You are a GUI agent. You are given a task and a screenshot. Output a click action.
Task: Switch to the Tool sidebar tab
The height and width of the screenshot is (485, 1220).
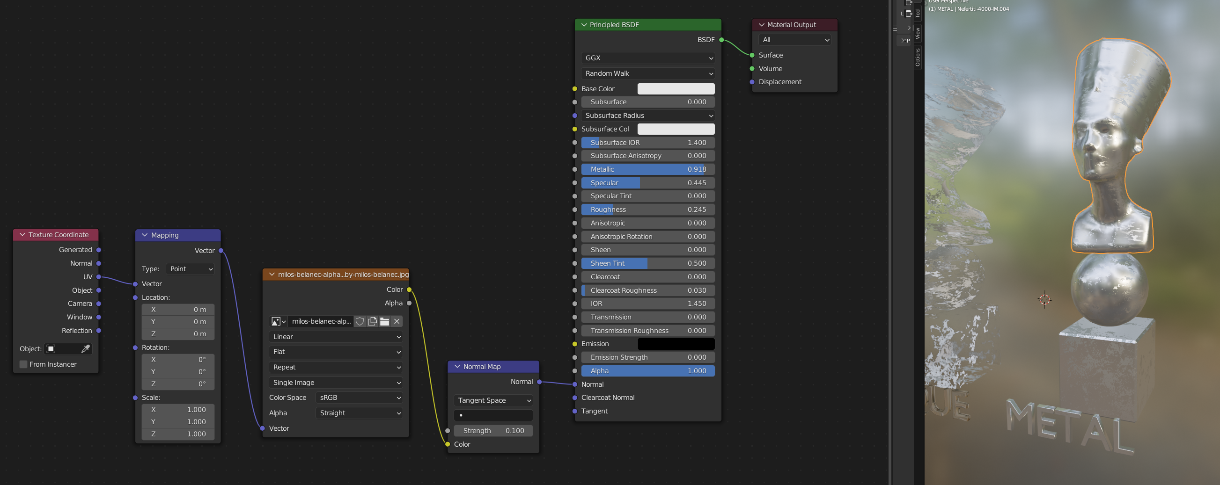point(918,13)
